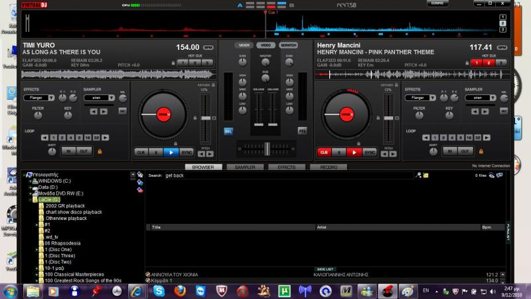Image resolution: width=531 pixels, height=299 pixels.
Task: Sync the right deck tempo
Action: (x=370, y=153)
